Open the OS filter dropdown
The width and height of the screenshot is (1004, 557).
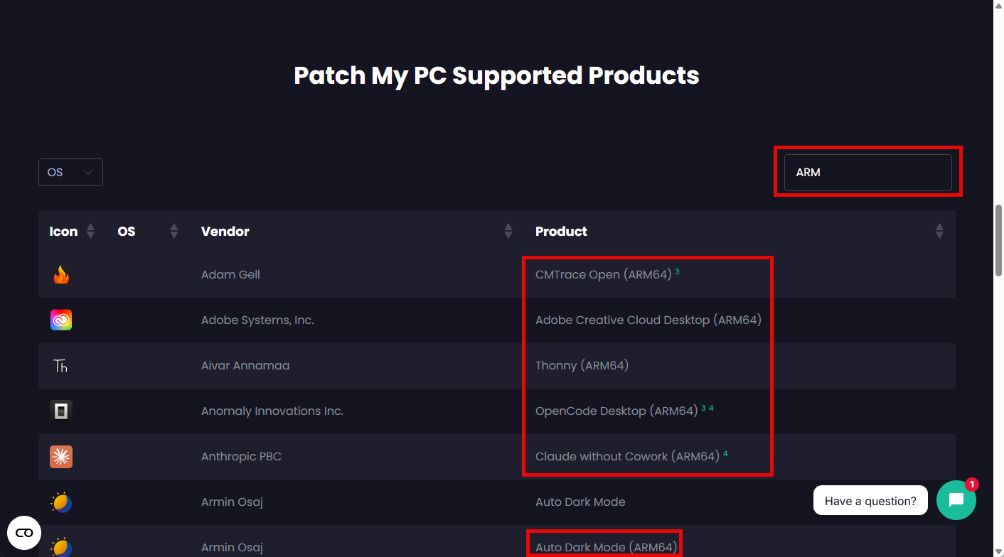click(x=70, y=172)
